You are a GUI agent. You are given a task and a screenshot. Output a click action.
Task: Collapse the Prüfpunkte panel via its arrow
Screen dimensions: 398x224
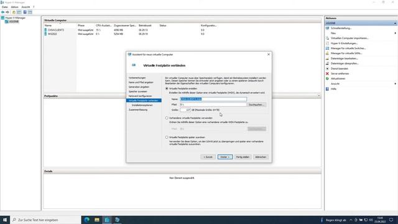click(319, 96)
